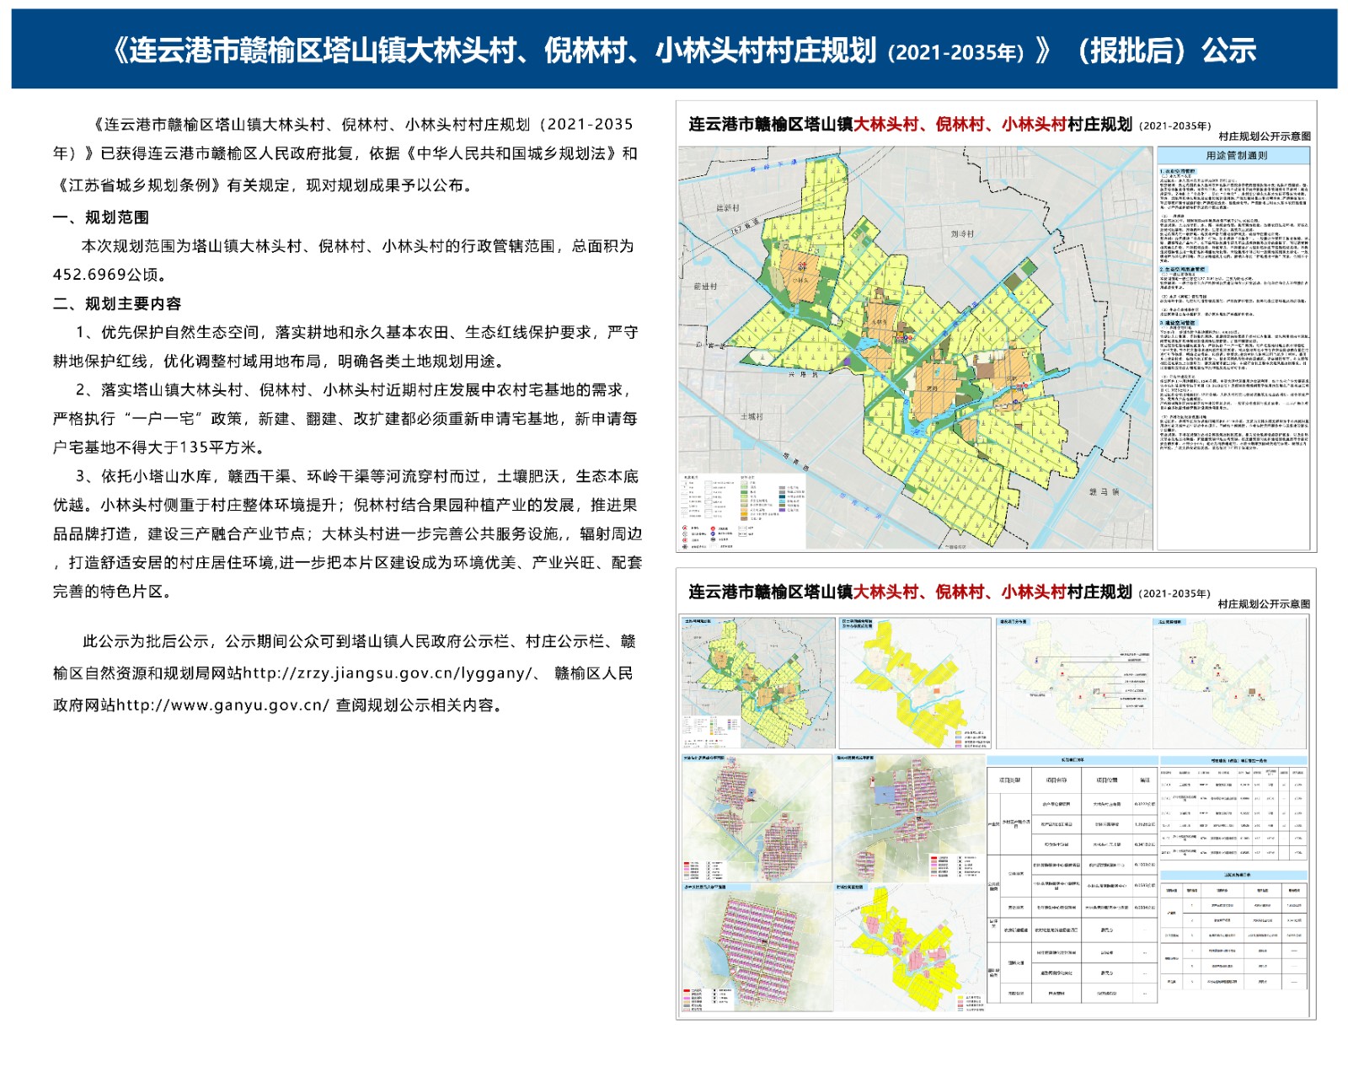Click the fine-print rules text under 用途管制通则
The width and height of the screenshot is (1348, 1072).
tap(1234, 310)
